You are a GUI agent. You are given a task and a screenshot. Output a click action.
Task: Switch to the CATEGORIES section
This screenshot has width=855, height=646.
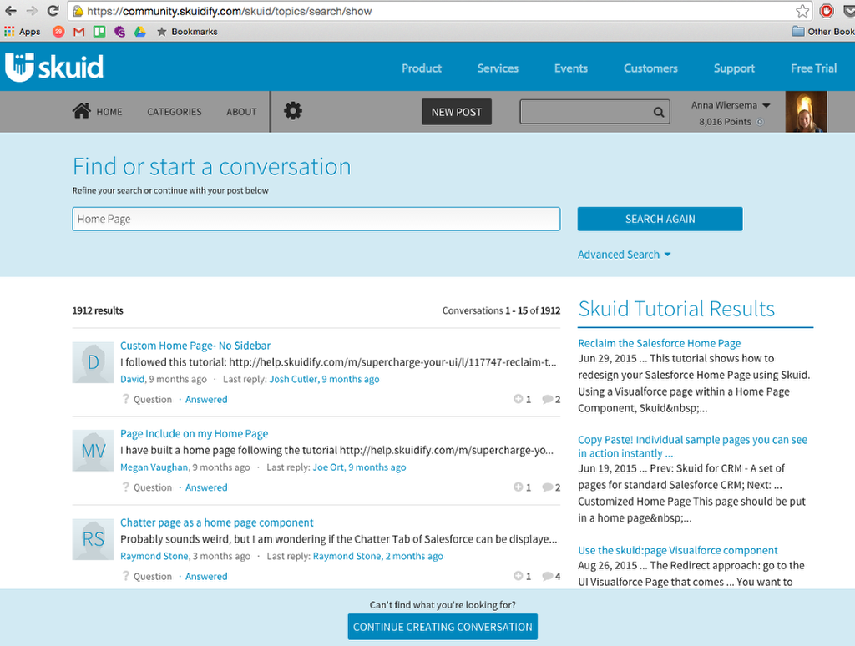pos(174,111)
